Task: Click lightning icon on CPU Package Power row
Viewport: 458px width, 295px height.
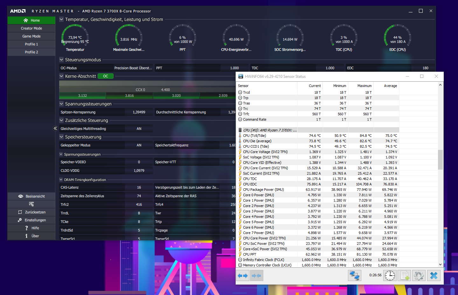Action: (x=240, y=190)
